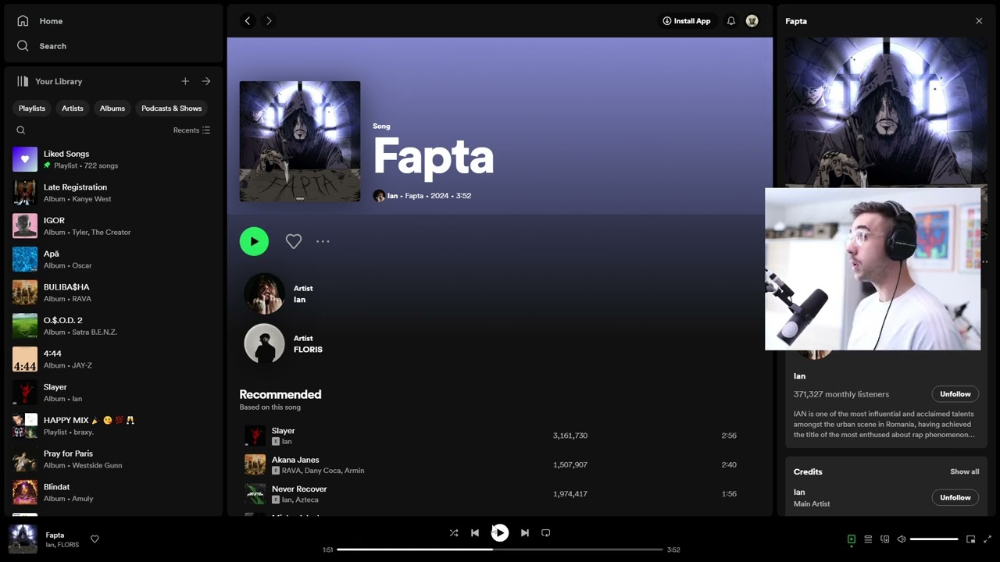Filter library by Podcasts & Shows
The height and width of the screenshot is (562, 1000).
coord(172,108)
